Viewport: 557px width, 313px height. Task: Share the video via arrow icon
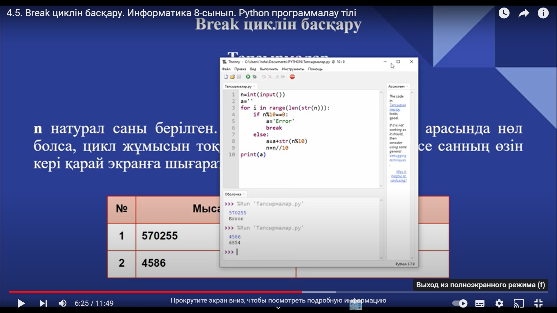tap(524, 13)
